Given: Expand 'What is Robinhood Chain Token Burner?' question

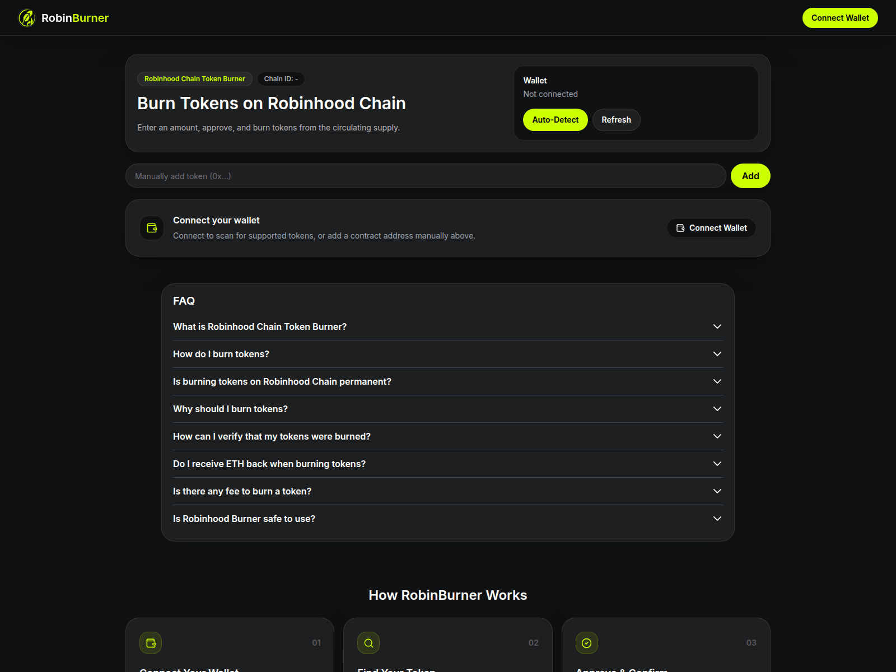Looking at the screenshot, I should click(448, 326).
